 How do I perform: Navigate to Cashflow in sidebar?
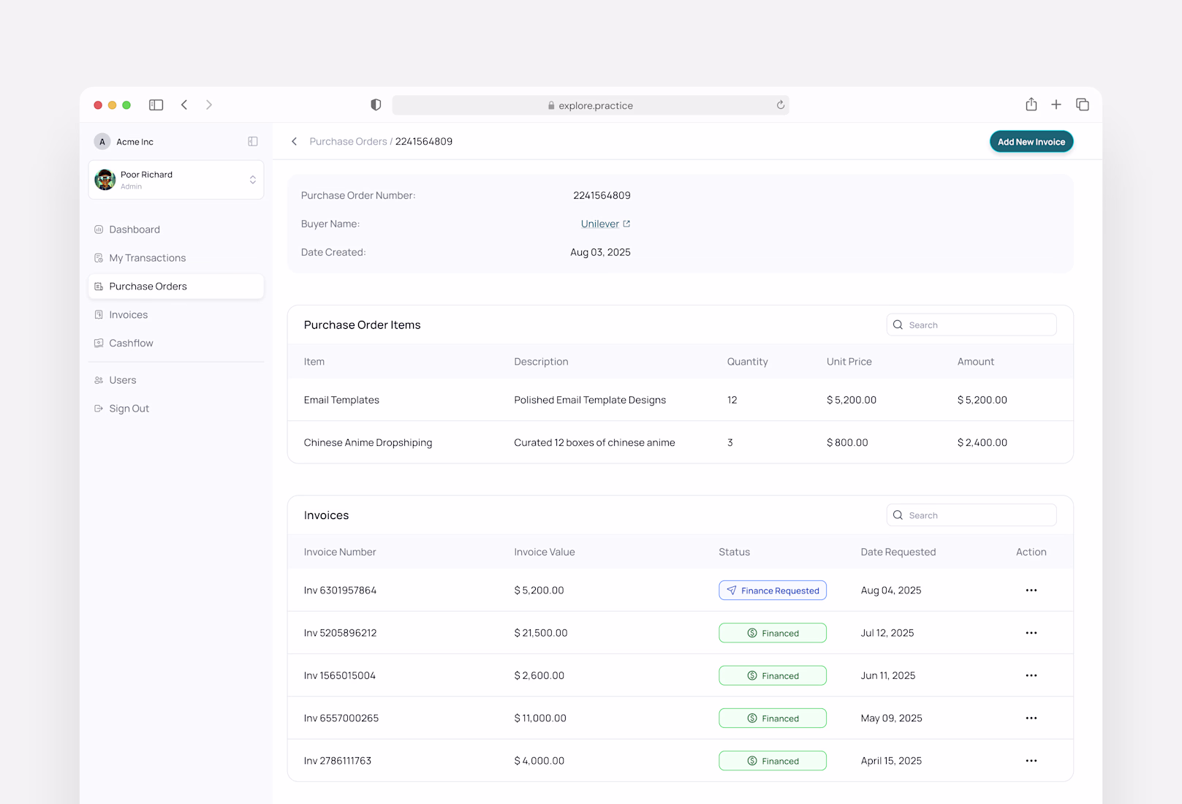click(x=131, y=344)
